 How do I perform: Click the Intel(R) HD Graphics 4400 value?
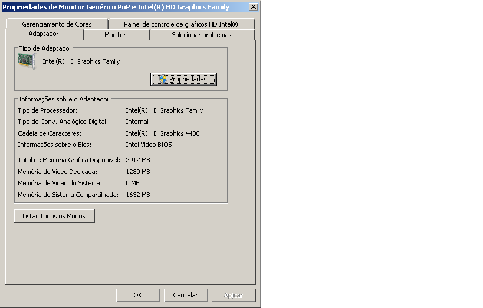[163, 133]
